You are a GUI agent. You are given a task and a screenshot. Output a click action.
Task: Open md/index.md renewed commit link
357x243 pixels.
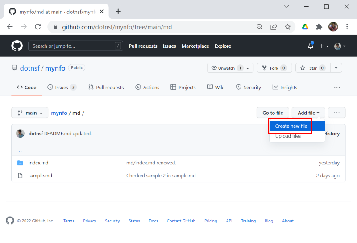151,163
